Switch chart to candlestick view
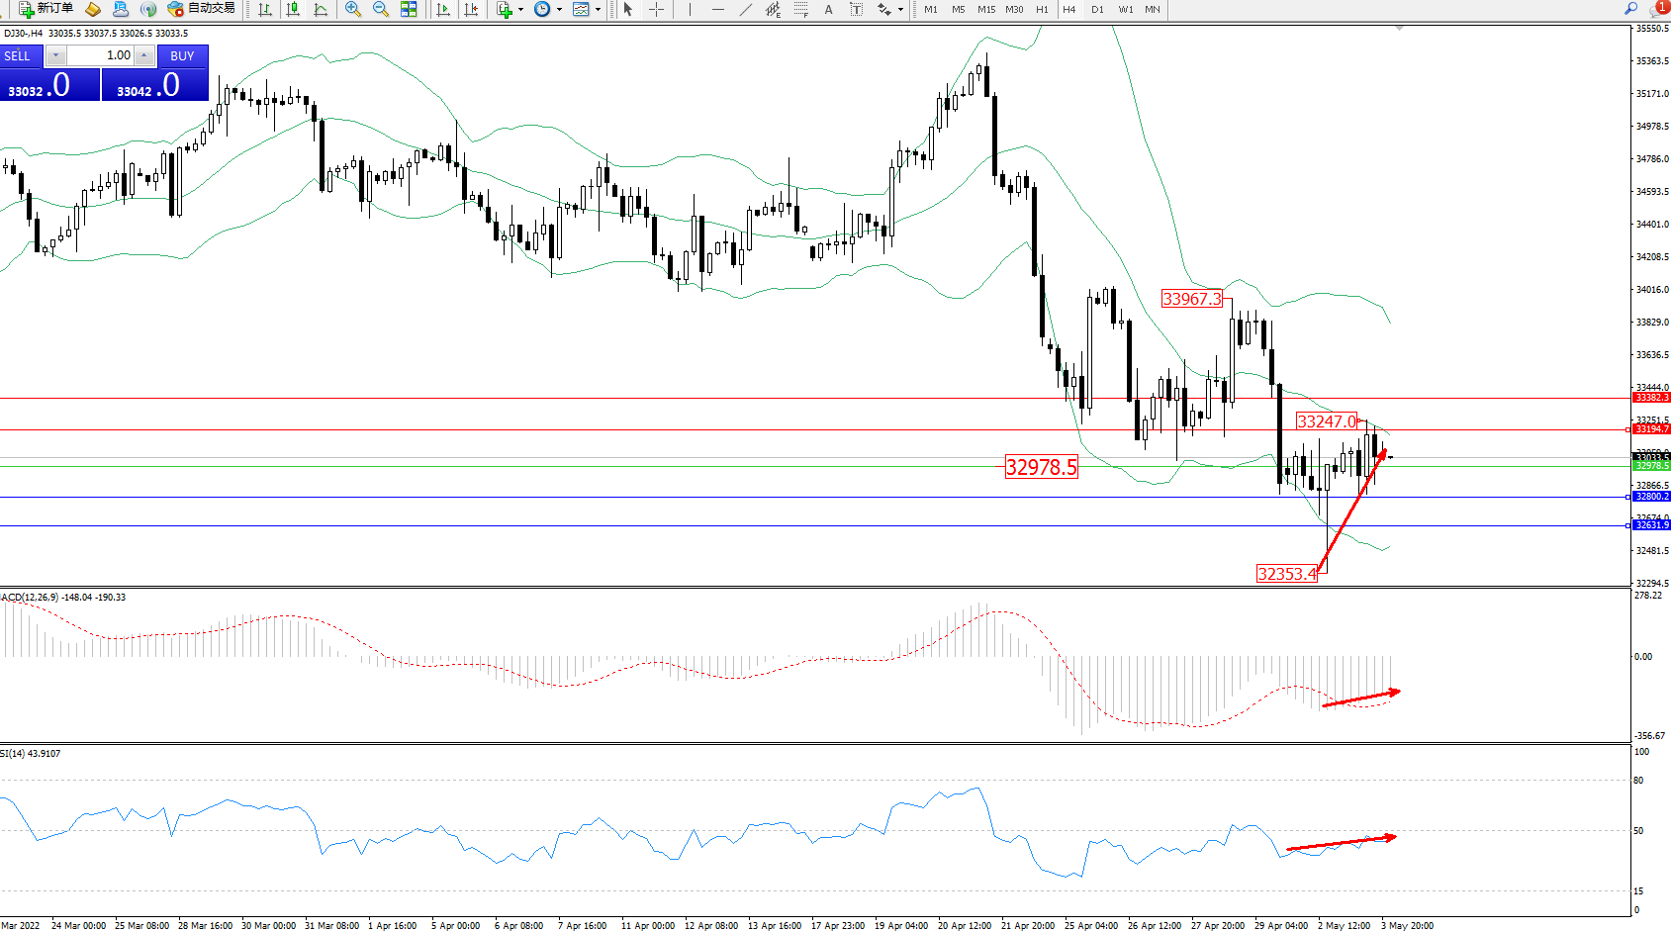 pyautogui.click(x=293, y=9)
